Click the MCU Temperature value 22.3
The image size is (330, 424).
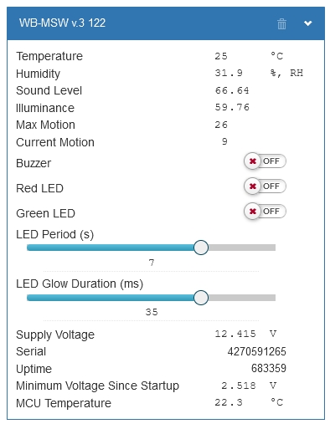(x=229, y=402)
